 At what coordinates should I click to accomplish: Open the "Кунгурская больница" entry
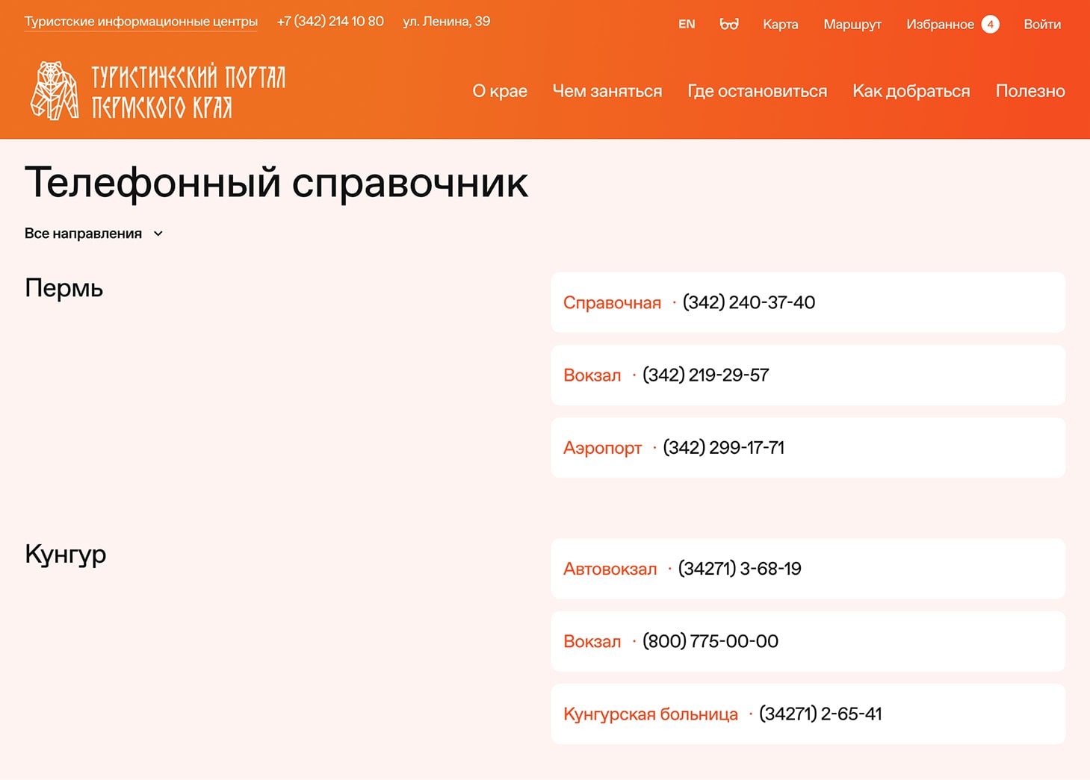point(650,714)
